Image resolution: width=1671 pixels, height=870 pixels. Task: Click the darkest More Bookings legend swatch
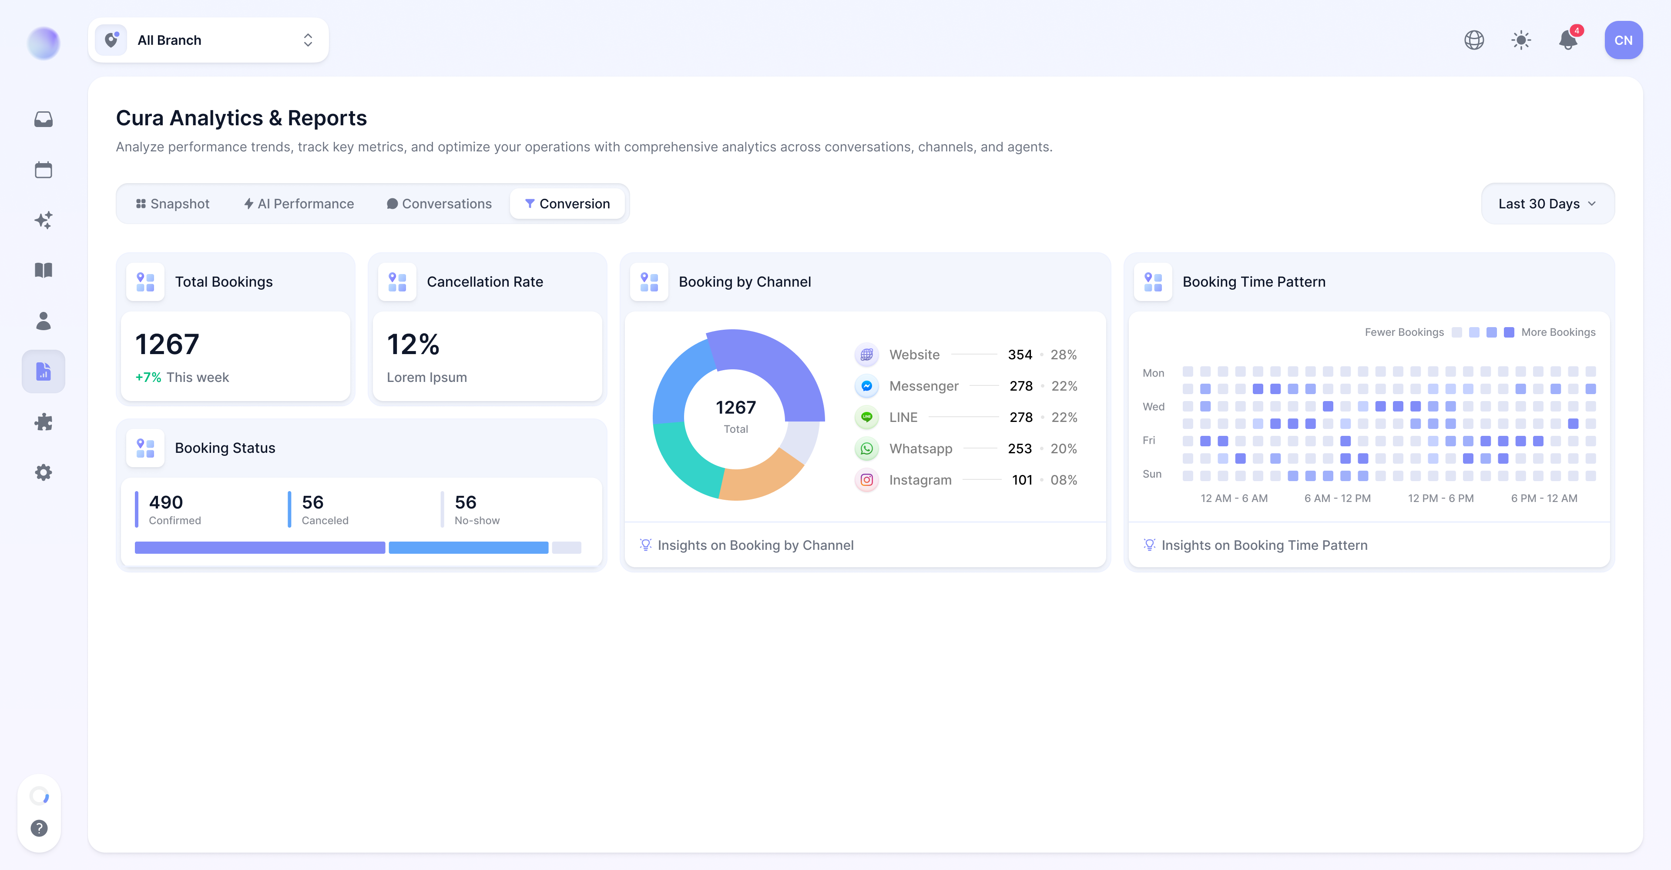point(1509,332)
